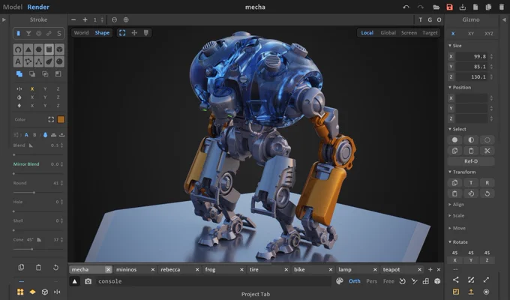
Task: Set gizmo space to Local
Action: (x=367, y=33)
